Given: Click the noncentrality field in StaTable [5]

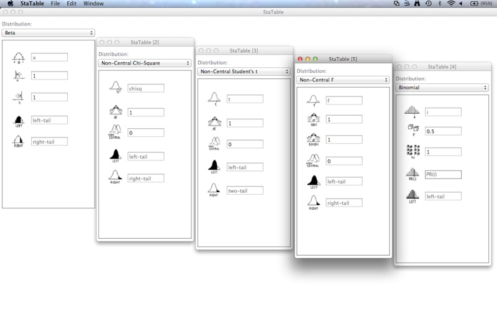Looking at the screenshot, I should click(x=344, y=161).
